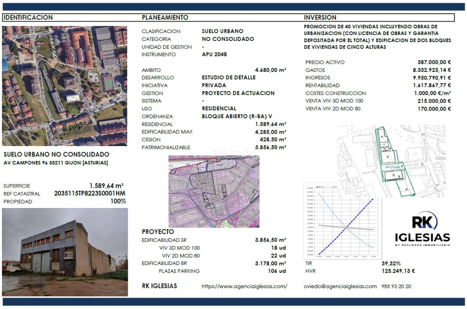Open the agenciaiglesias.com website link
Image resolution: width=467 pixels, height=309 pixels.
244,286
